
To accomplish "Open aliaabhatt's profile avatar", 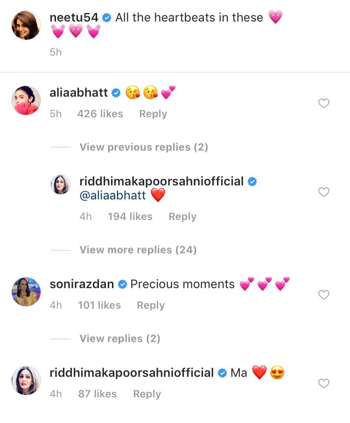I will click(26, 100).
